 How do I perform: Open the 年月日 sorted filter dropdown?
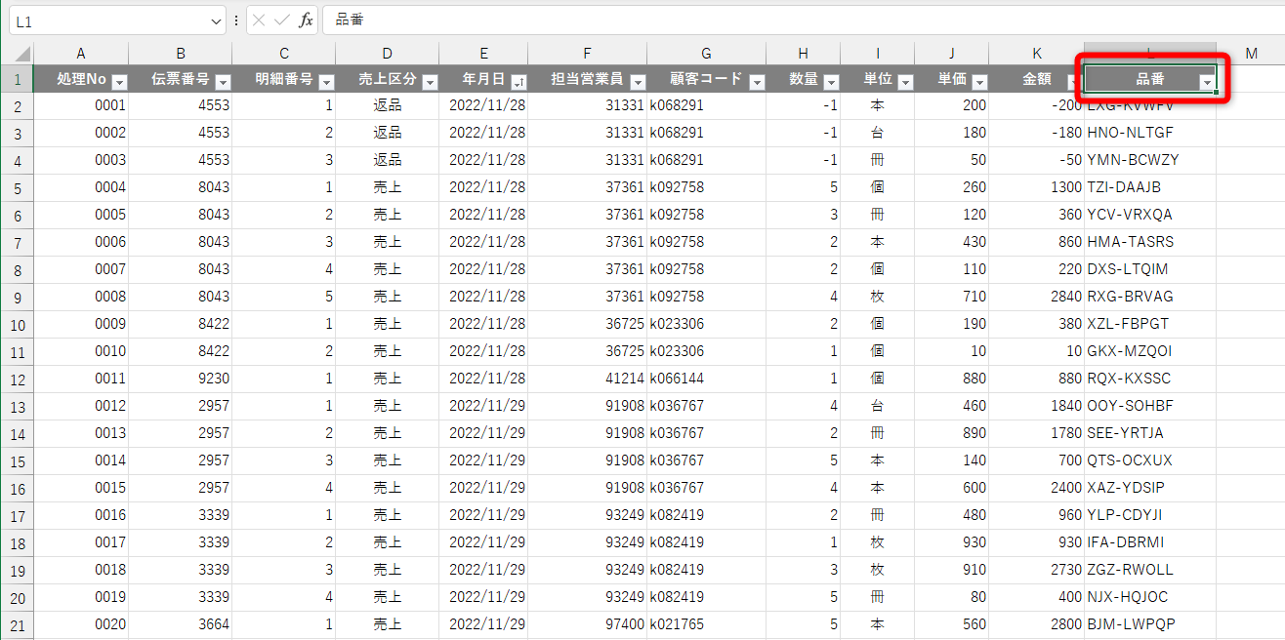tap(518, 83)
